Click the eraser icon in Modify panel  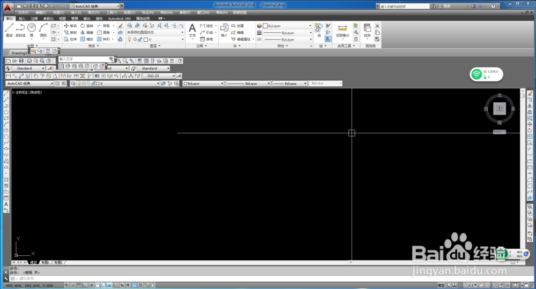[120, 26]
